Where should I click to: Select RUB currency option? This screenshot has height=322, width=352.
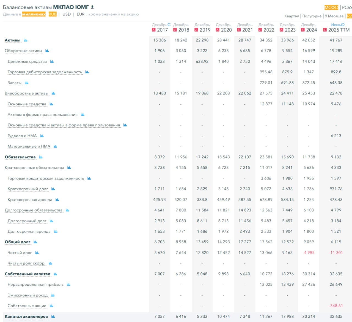click(53, 14)
